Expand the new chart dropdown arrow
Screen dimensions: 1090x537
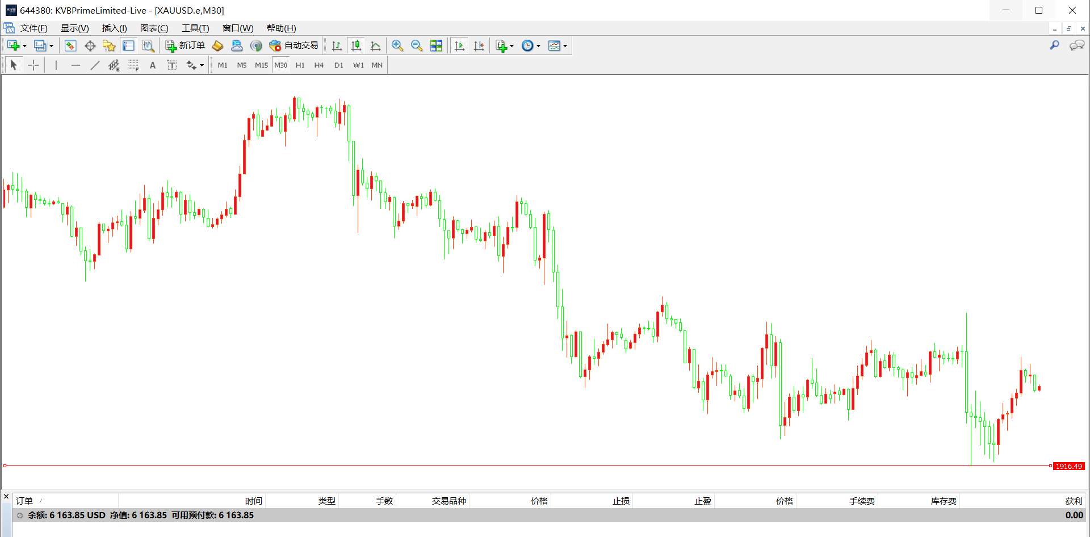coord(24,46)
